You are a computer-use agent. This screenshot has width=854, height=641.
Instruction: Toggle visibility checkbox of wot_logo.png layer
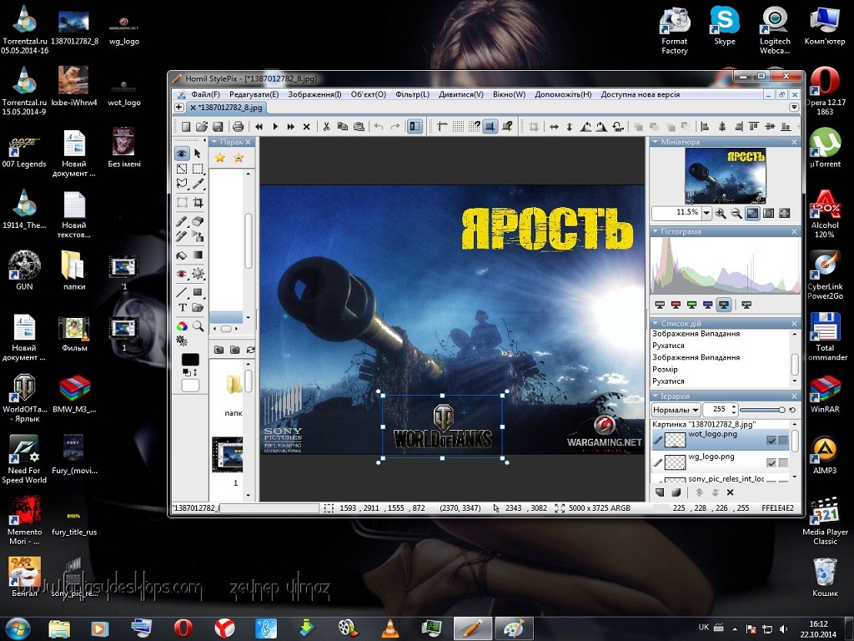coord(771,440)
